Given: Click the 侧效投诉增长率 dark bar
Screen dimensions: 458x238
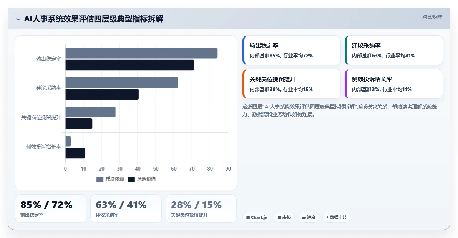Looking at the screenshot, I should pyautogui.click(x=75, y=153).
